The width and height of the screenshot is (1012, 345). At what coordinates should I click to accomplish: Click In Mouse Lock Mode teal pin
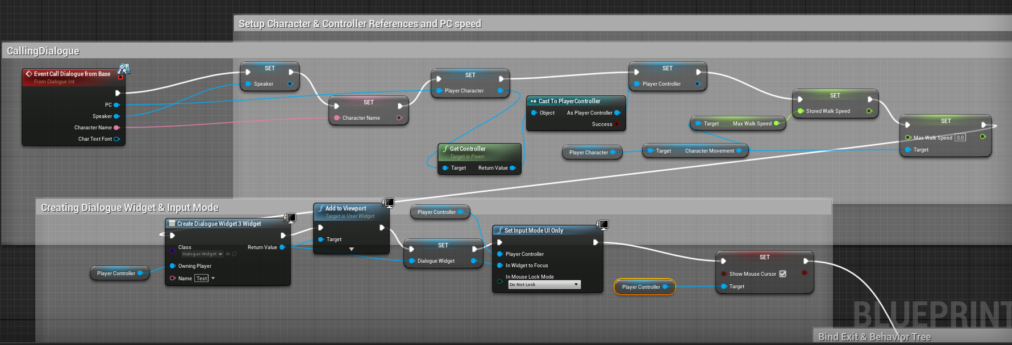click(x=500, y=281)
